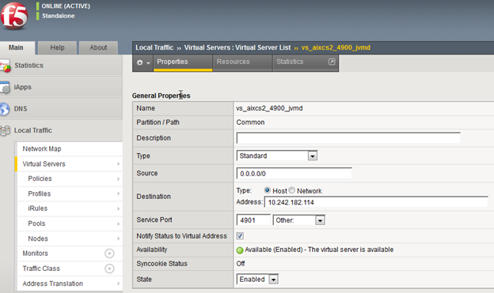The width and height of the screenshot is (494, 293).
Task: Switch to the Help tab
Action: pos(57,48)
